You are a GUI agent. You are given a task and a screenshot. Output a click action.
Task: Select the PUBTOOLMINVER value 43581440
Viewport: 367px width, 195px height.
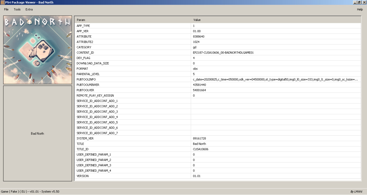coord(199,85)
